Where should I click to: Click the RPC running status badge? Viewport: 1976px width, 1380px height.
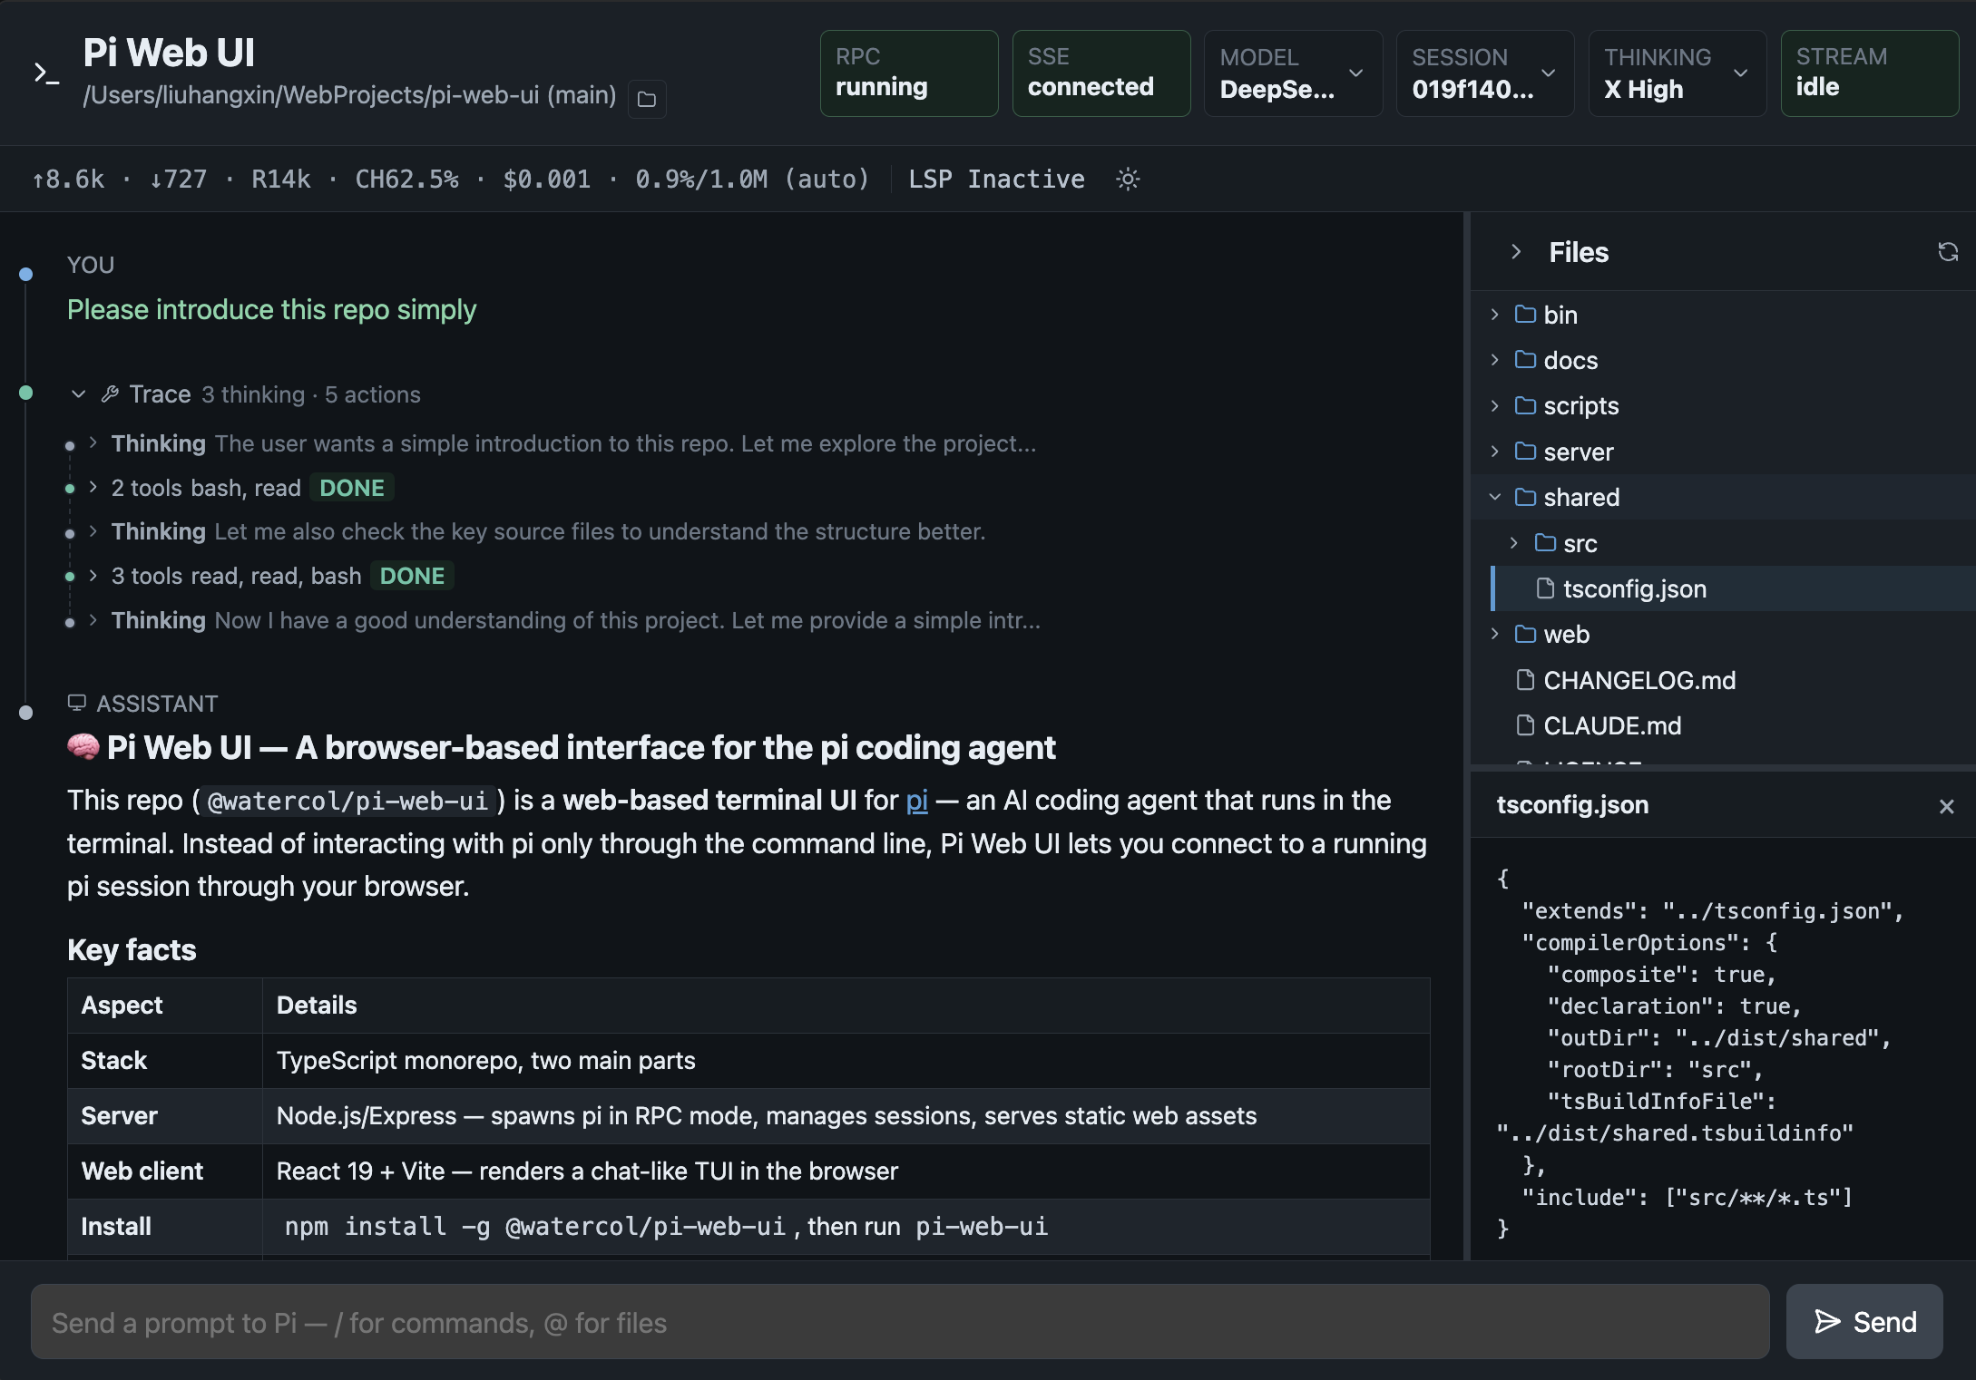[x=909, y=73]
